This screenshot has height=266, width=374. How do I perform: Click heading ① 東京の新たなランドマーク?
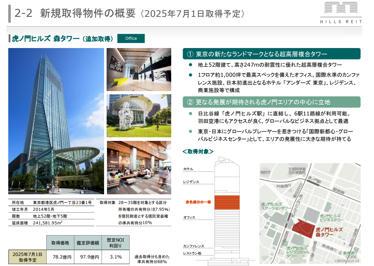click(x=271, y=54)
